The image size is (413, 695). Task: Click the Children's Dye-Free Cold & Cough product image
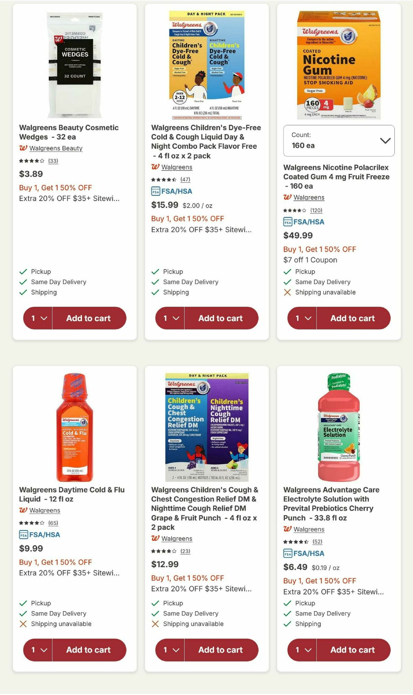[x=206, y=62]
